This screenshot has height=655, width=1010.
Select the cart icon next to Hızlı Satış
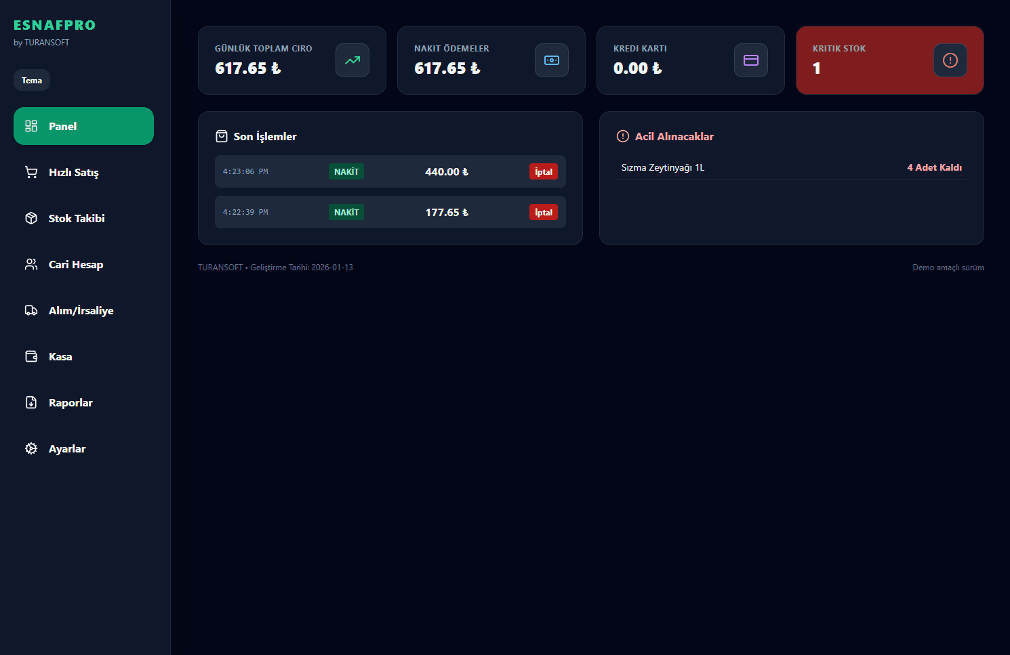[x=31, y=172]
